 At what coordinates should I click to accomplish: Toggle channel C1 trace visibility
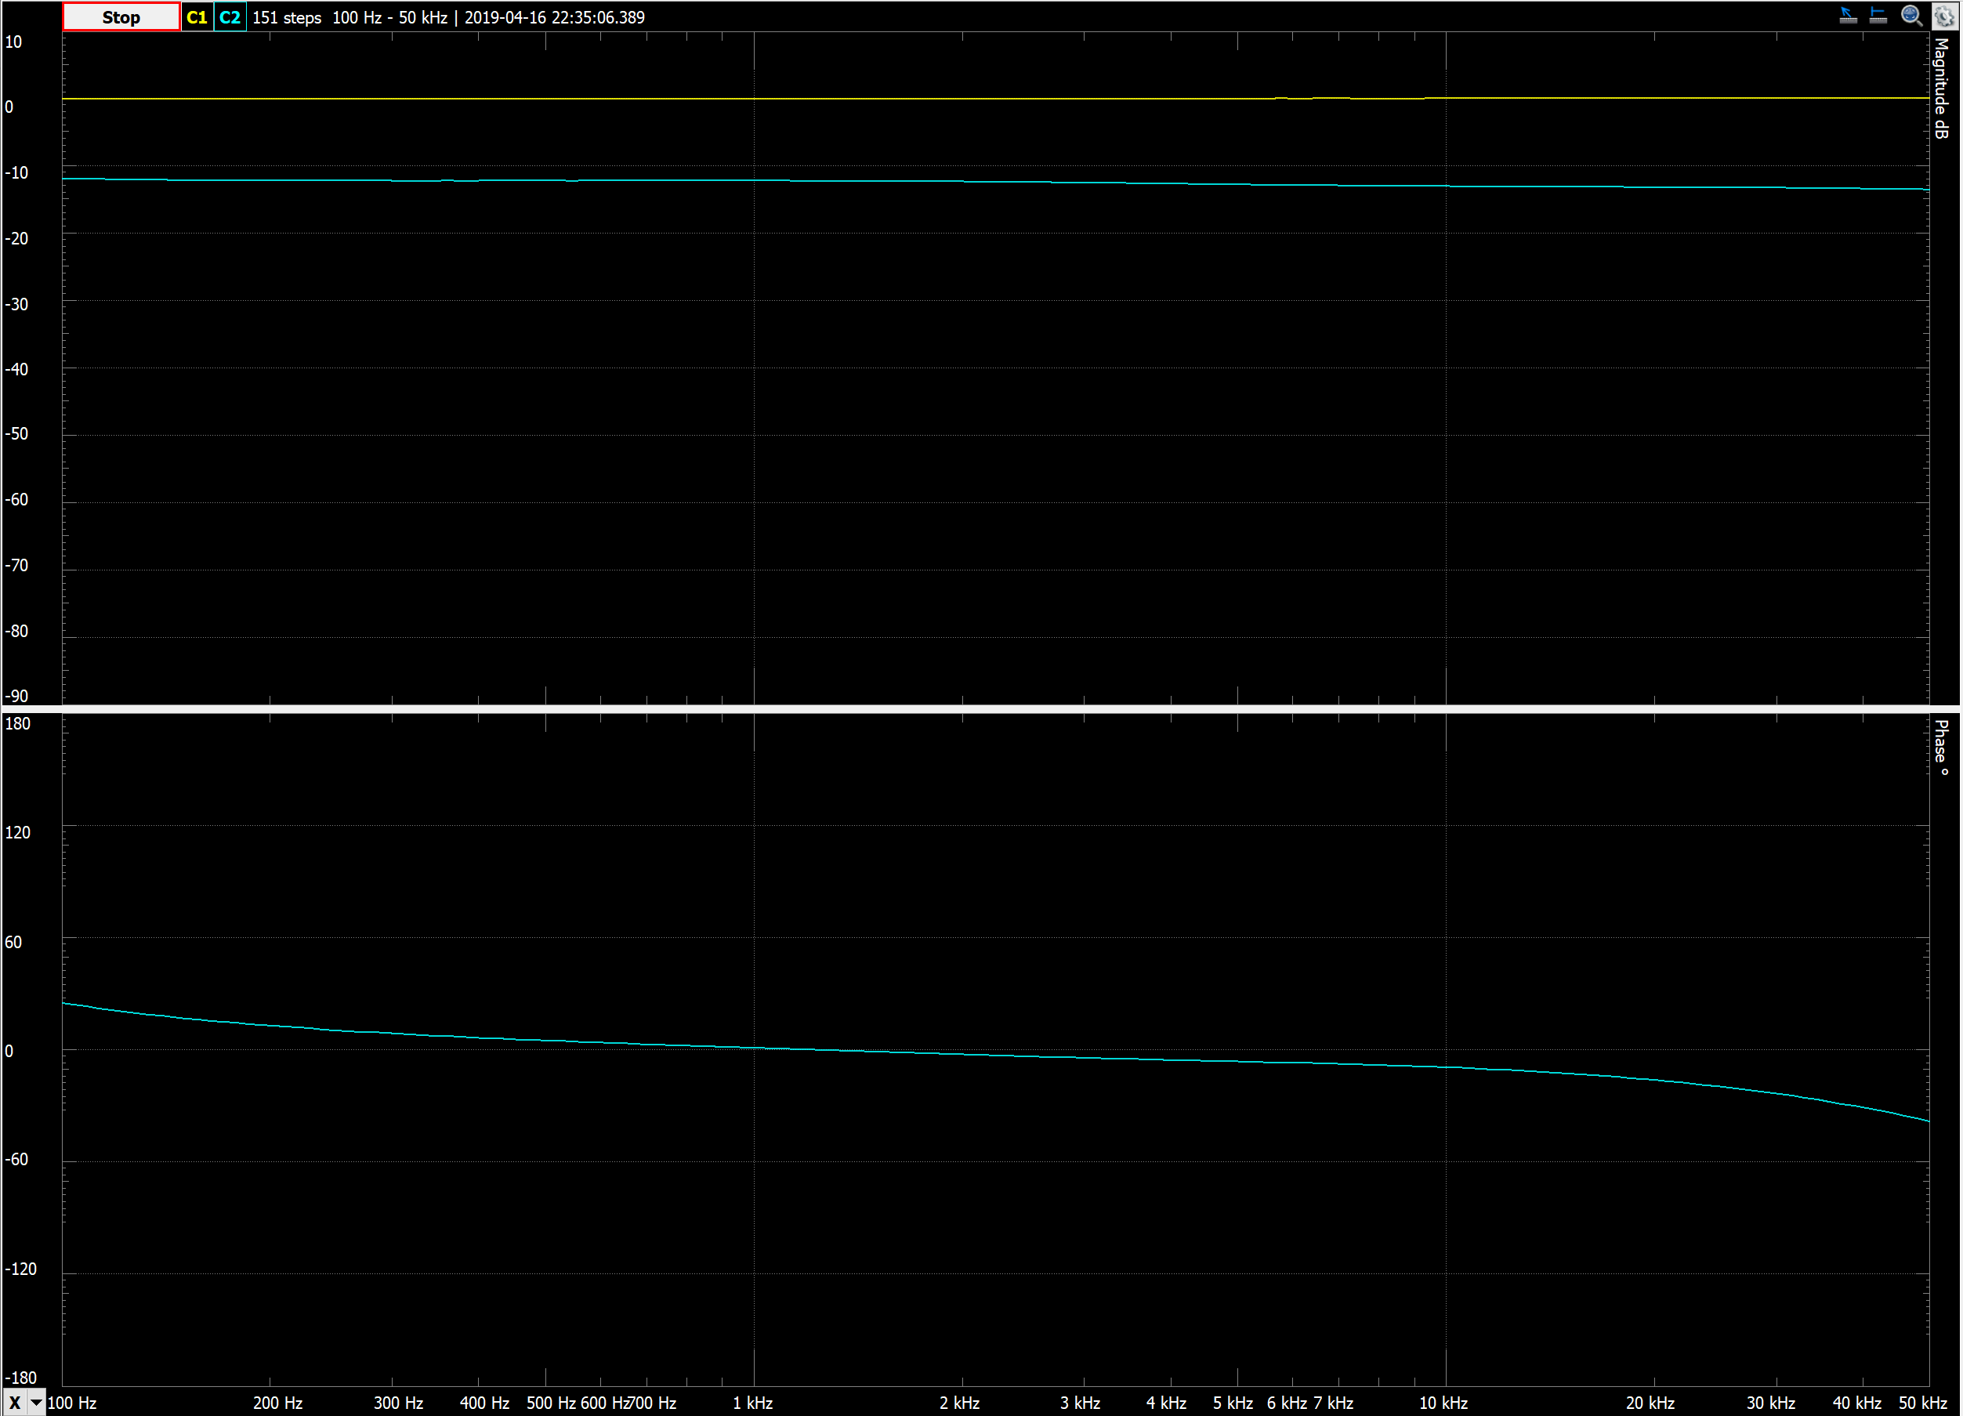point(197,17)
